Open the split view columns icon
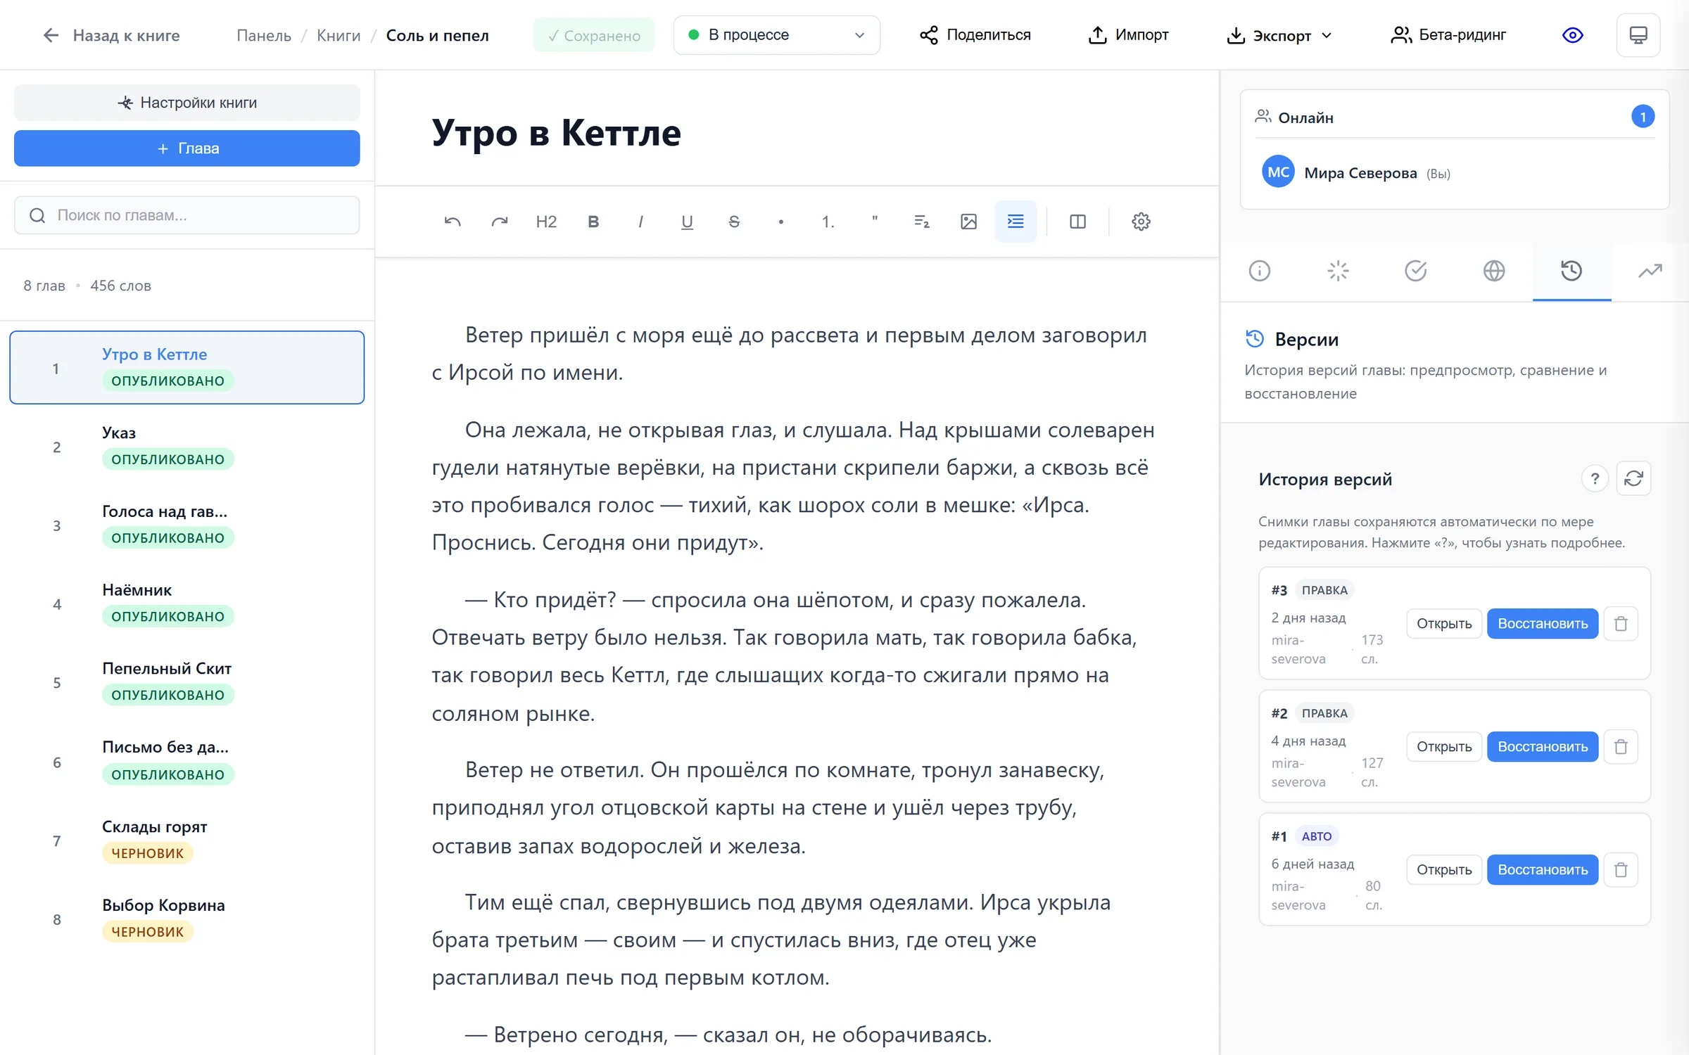This screenshot has width=1689, height=1055. click(1077, 222)
